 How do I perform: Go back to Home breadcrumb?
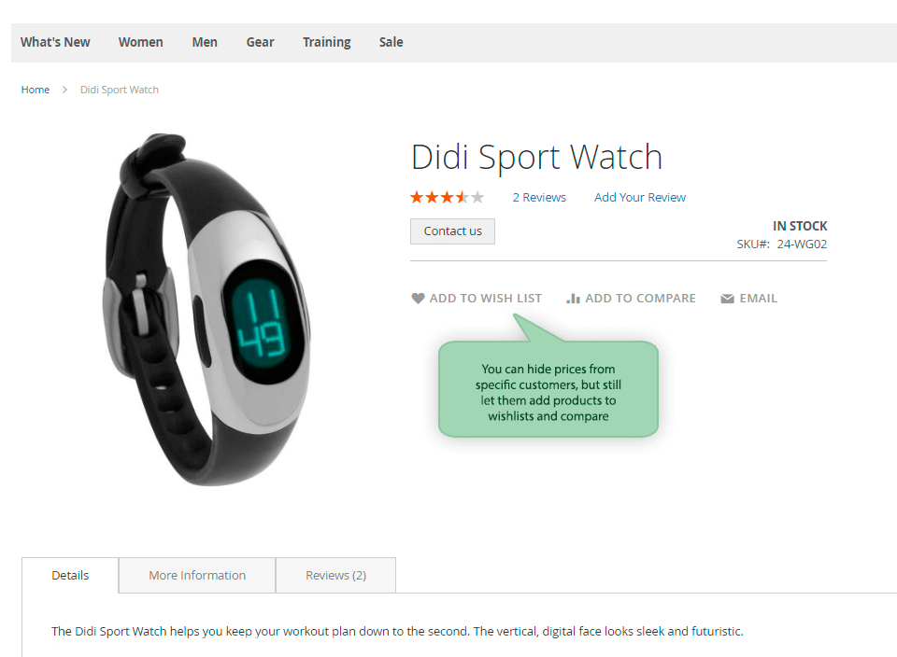(36, 90)
